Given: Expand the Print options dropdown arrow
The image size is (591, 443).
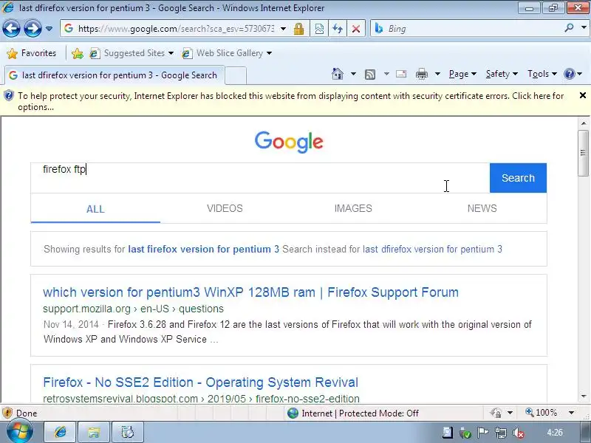Looking at the screenshot, I should [437, 74].
